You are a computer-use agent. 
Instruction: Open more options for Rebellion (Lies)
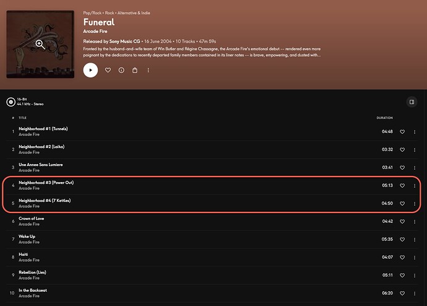coord(415,275)
